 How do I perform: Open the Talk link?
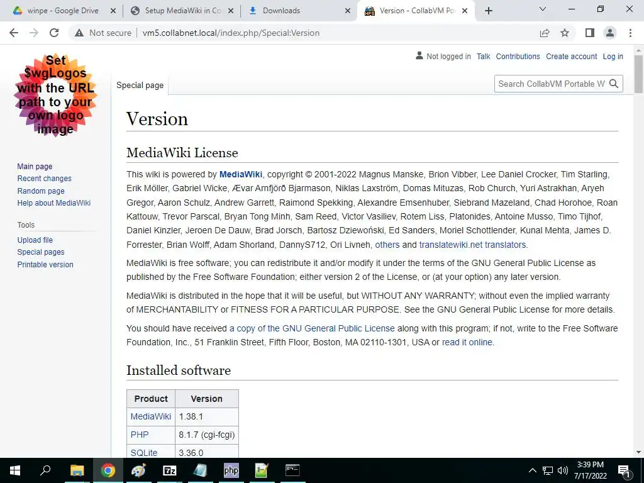483,57
